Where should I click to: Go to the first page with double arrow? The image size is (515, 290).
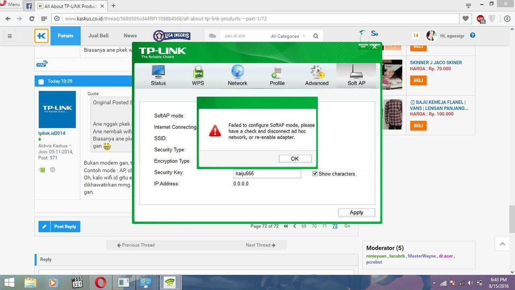286,226
